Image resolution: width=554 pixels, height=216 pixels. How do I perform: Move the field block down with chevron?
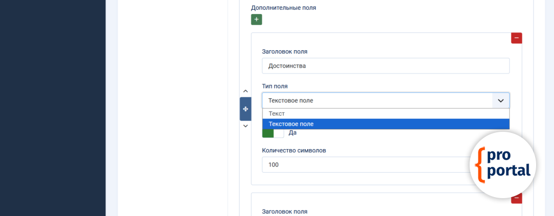point(246,126)
